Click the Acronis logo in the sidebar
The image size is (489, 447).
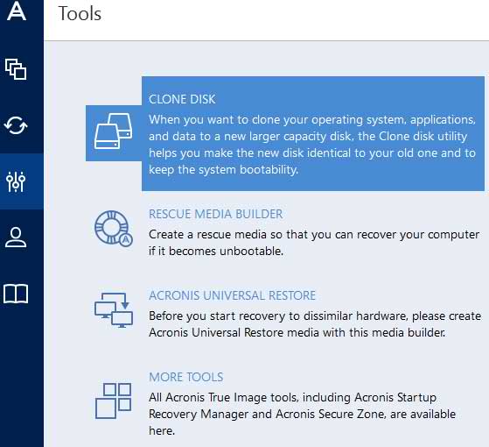click(x=17, y=11)
